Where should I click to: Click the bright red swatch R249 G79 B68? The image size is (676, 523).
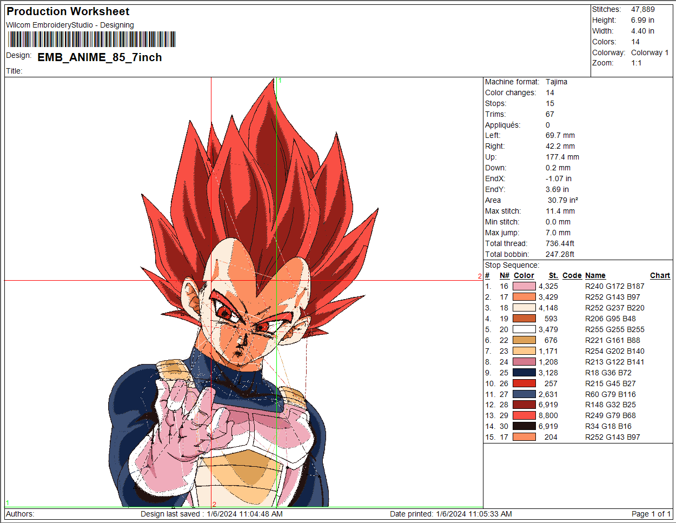[x=524, y=415]
